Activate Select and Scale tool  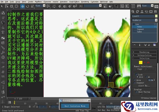click(x=32, y=6)
